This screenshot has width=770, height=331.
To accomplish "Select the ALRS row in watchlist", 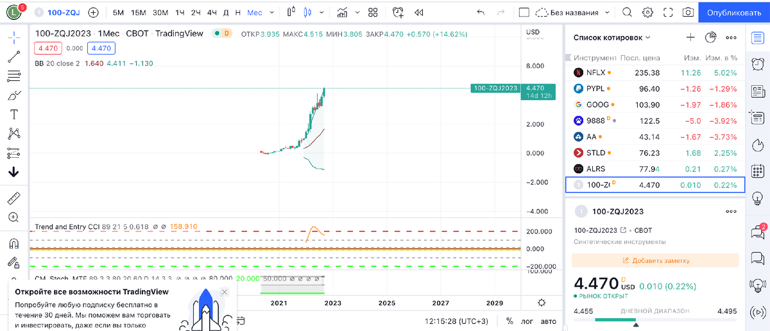I will (x=655, y=169).
